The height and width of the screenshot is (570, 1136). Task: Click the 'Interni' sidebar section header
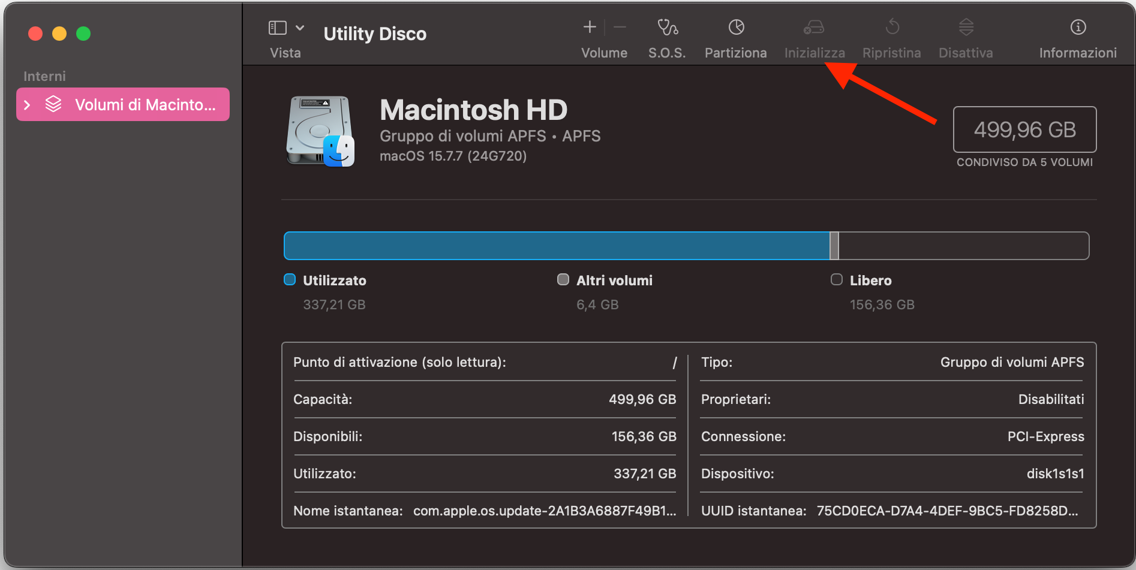pos(44,76)
